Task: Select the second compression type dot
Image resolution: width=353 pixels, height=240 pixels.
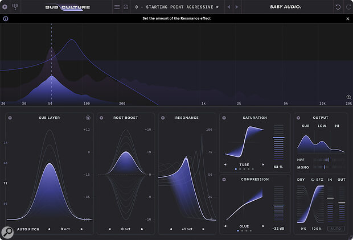Action: (242, 230)
